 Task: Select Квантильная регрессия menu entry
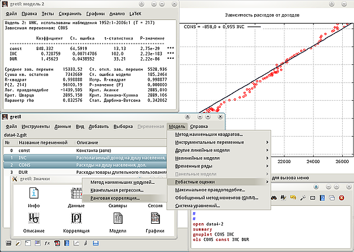coord(116,190)
